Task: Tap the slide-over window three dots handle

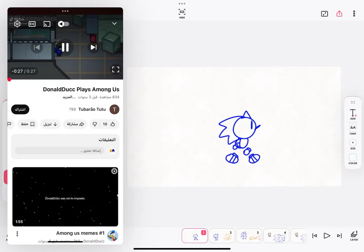Action: coord(65,11)
